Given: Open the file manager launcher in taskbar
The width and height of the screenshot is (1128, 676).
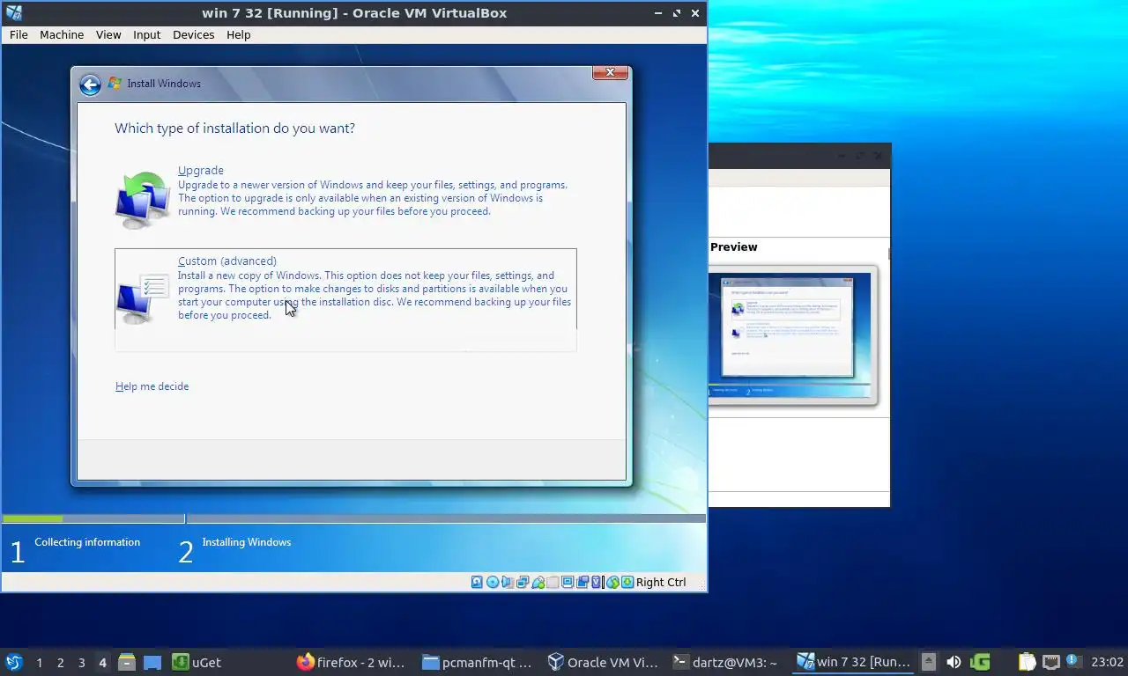Looking at the screenshot, I should click(127, 662).
